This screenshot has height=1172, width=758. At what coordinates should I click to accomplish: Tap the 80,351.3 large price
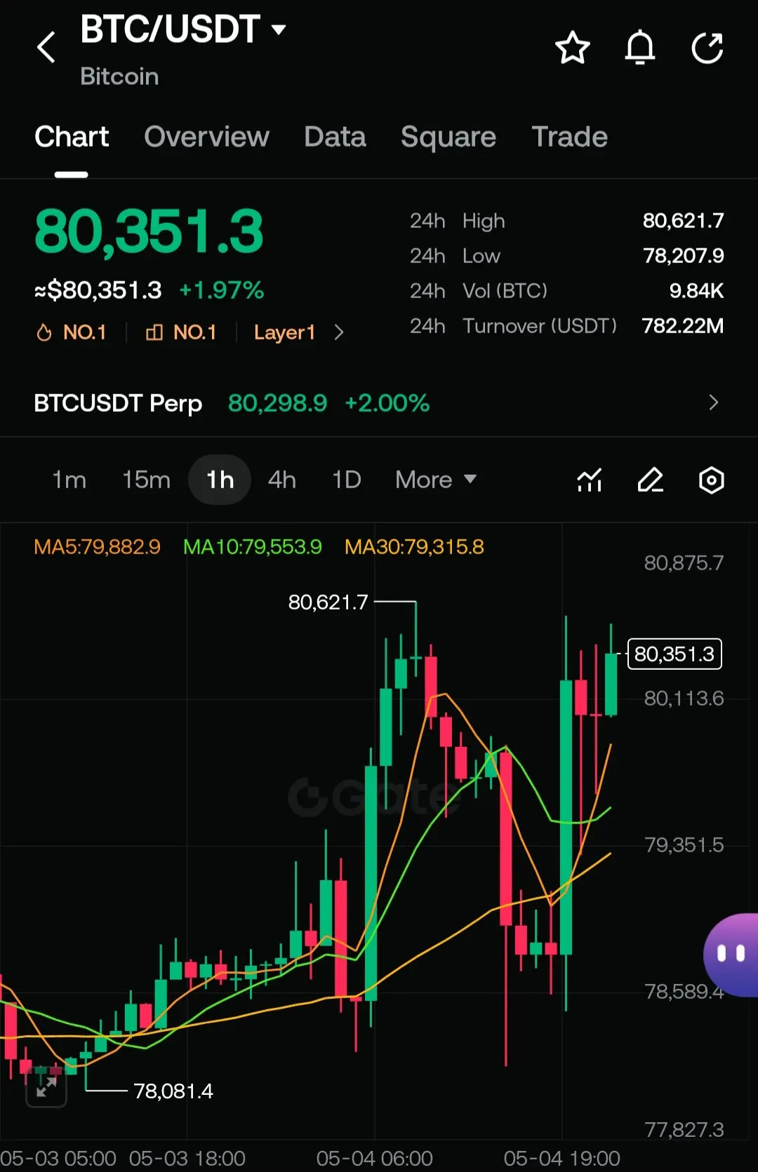[x=149, y=231]
